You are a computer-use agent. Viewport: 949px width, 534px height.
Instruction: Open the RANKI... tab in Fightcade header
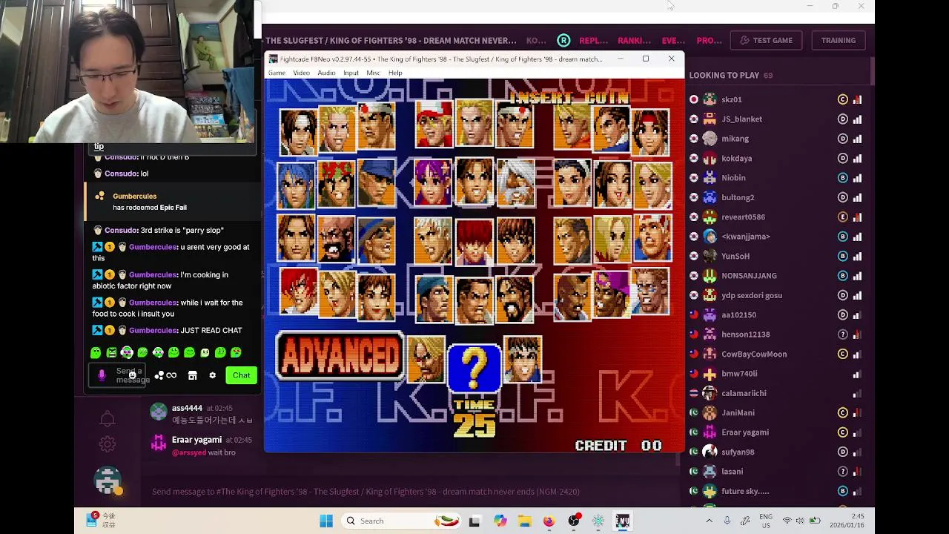coord(634,40)
